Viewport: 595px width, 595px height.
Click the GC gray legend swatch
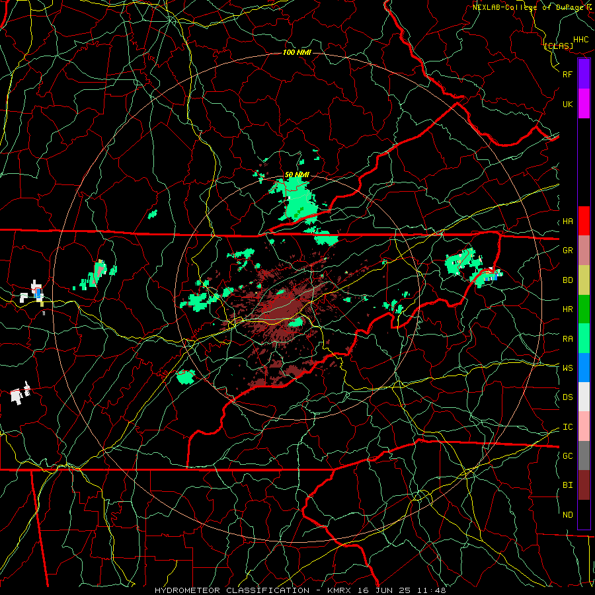click(x=584, y=456)
